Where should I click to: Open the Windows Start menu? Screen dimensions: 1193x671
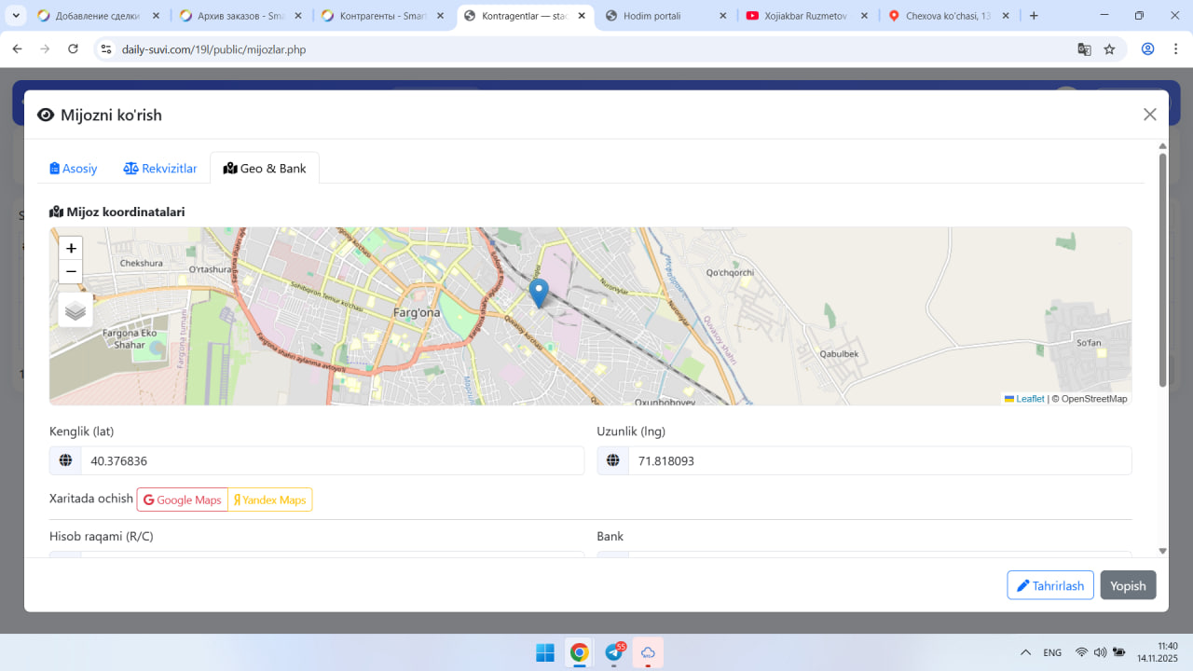tap(545, 652)
